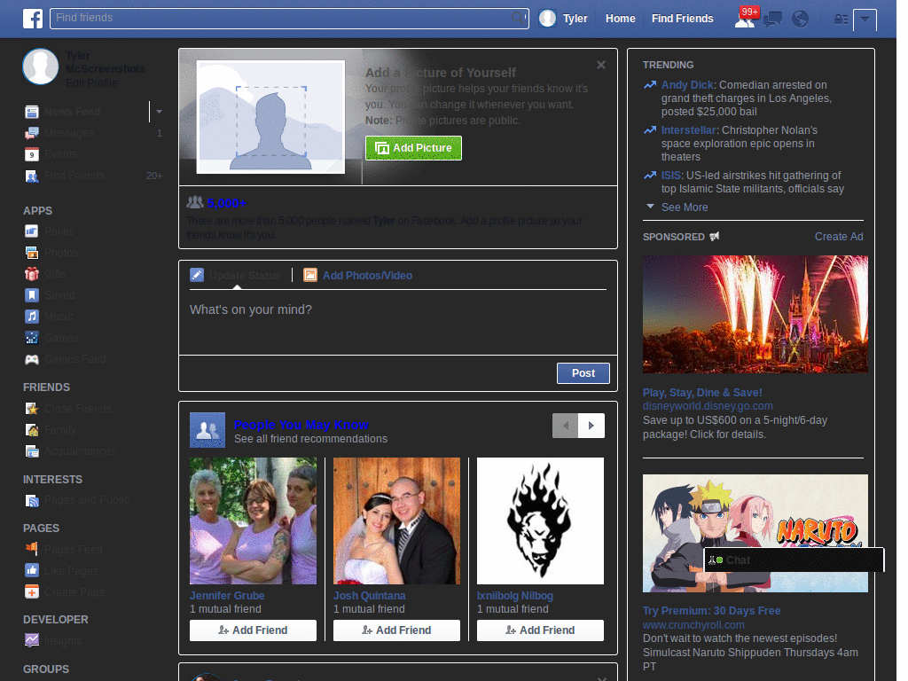This screenshot has height=681, width=908.
Task: Open ISIS trending topic
Action: [x=672, y=176]
